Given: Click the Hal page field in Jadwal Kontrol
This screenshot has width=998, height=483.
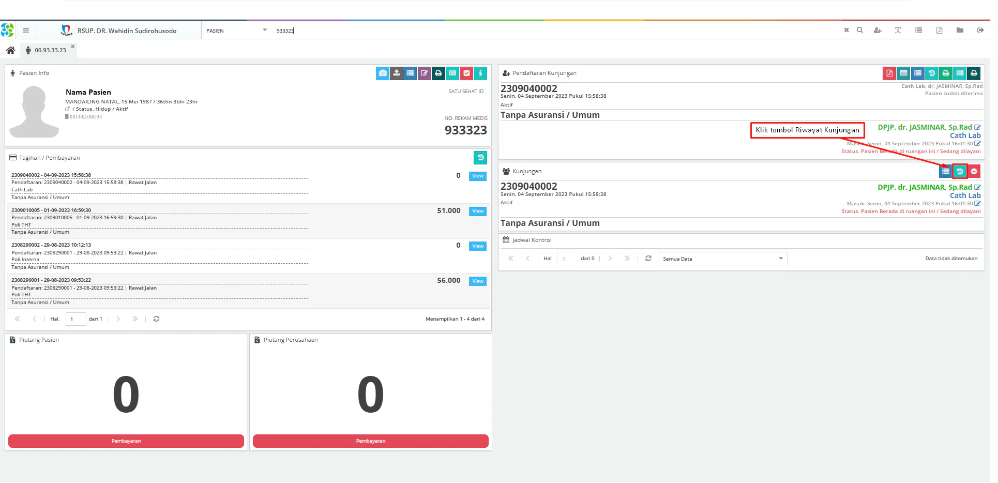Looking at the screenshot, I should coord(567,259).
